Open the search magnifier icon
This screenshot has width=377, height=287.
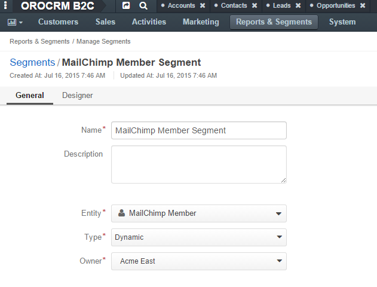point(143,5)
